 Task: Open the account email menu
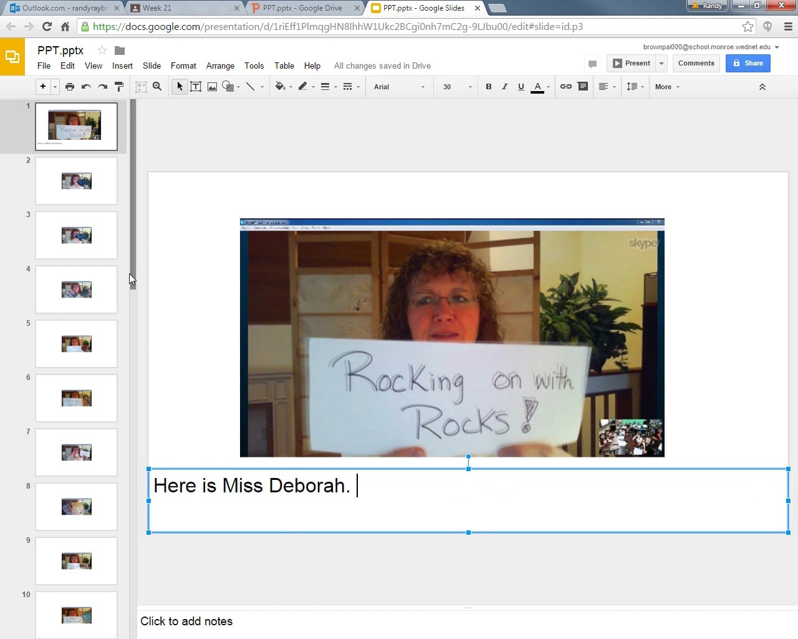[x=711, y=47]
